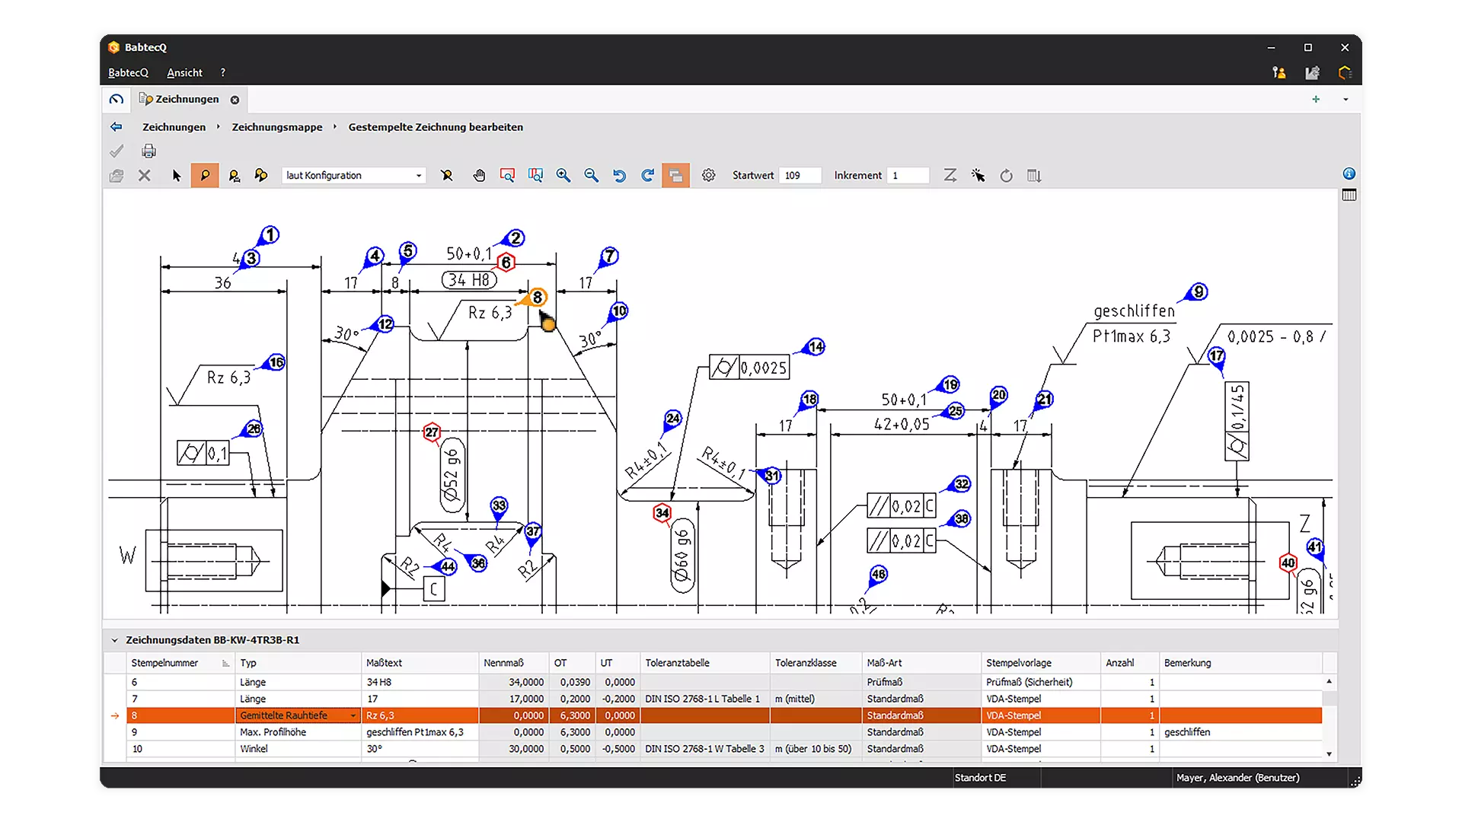Viewport: 1462px width, 822px height.
Task: Click the circular refresh icon
Action: tap(1007, 176)
